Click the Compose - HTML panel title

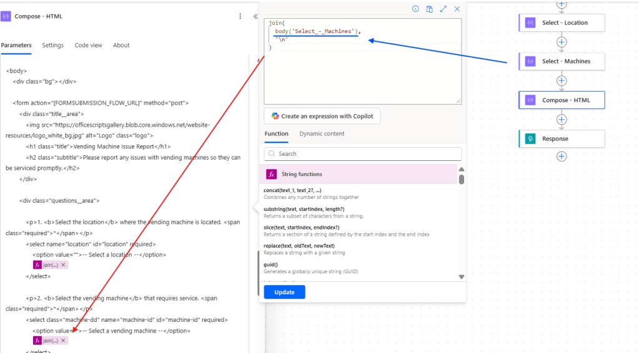(38, 16)
